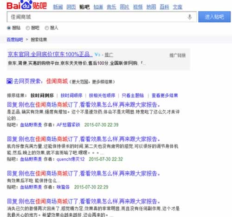Click the 推广链接 label in the ad
This screenshot has height=217, width=232.
pos(177,55)
